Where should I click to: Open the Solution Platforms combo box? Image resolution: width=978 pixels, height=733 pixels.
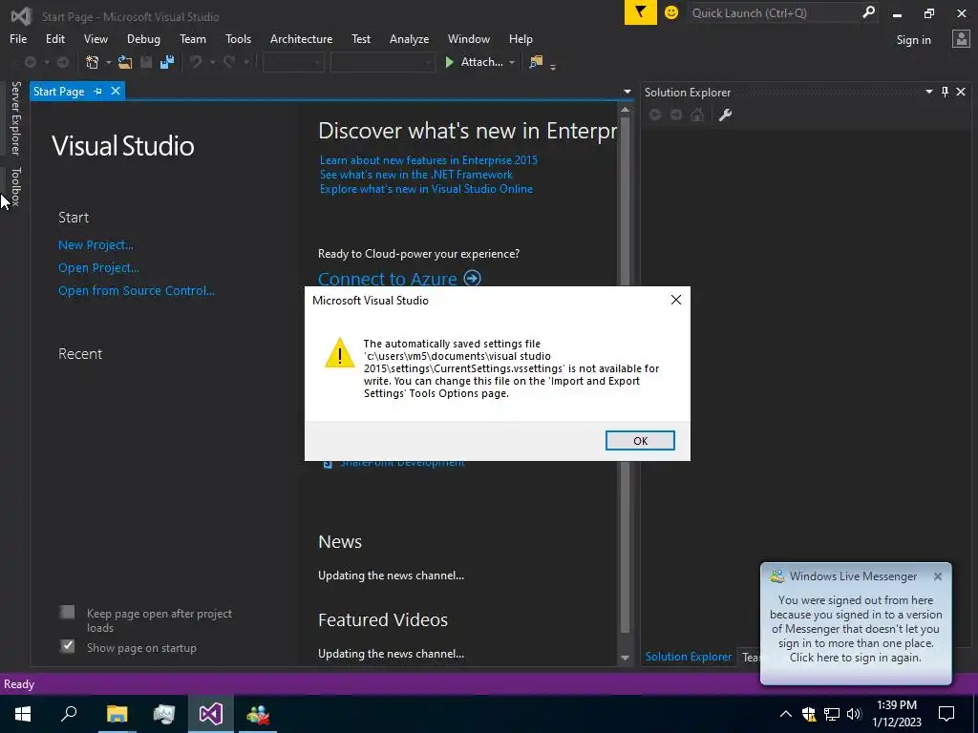coord(382,62)
